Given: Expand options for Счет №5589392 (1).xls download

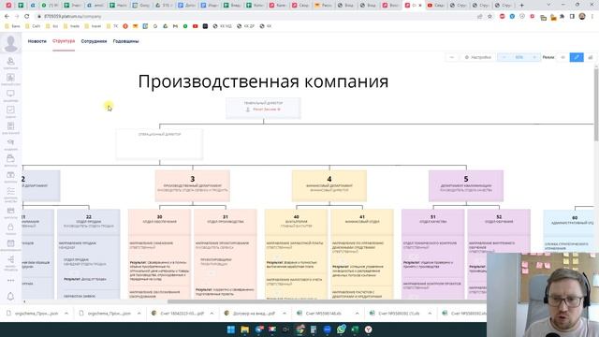Looking at the screenshot, I should (x=430, y=314).
